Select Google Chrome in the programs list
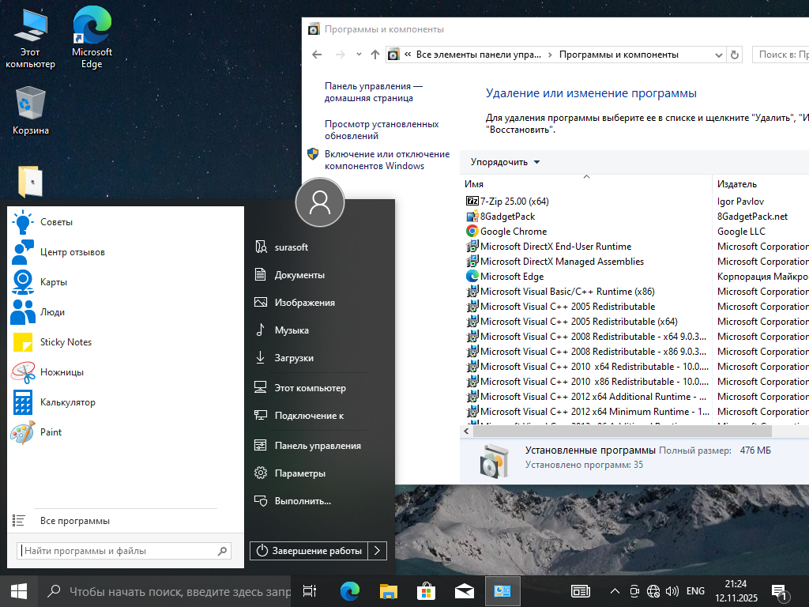 tap(513, 232)
